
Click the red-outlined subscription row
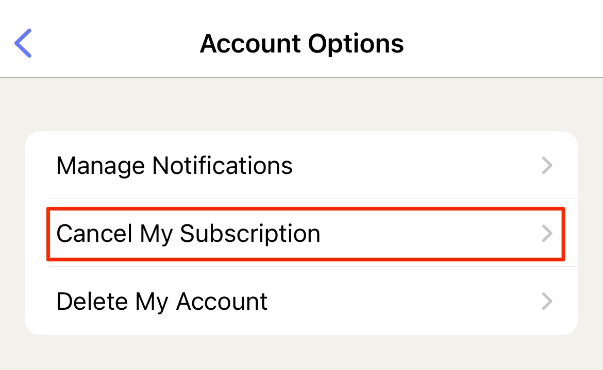[306, 234]
